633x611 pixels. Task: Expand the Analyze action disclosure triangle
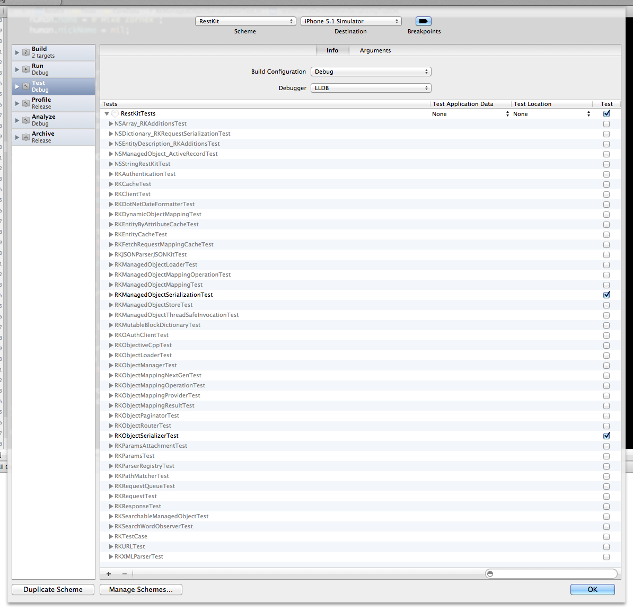(x=17, y=120)
